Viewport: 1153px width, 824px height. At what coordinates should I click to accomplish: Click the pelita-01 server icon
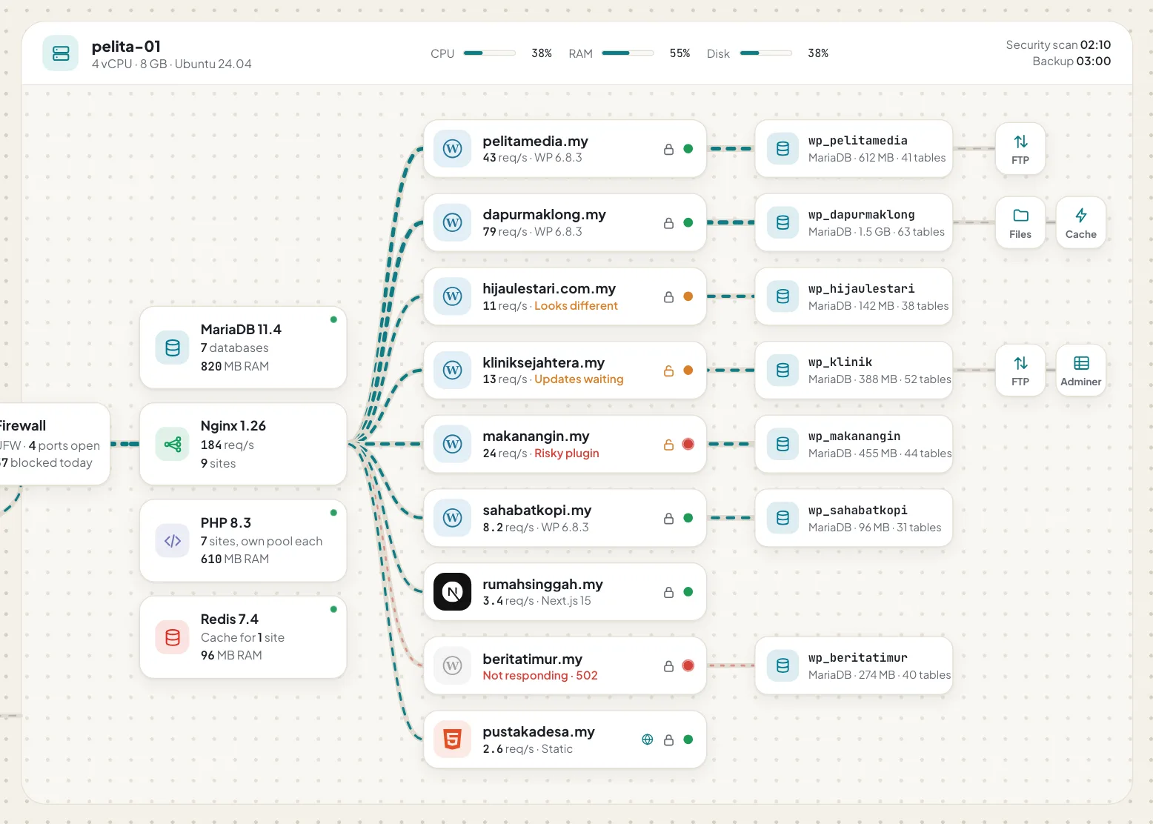pos(61,53)
